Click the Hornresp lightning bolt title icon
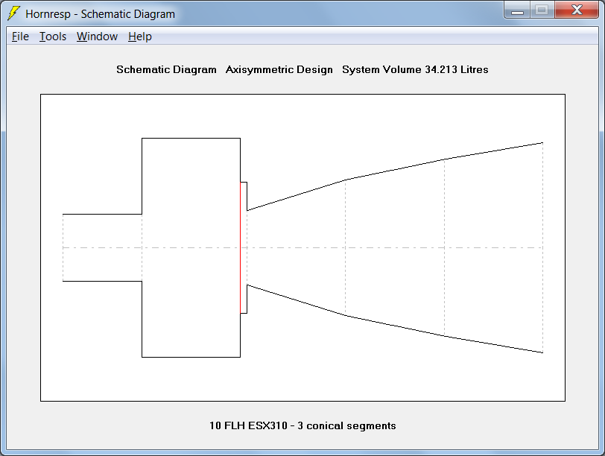 (14, 13)
